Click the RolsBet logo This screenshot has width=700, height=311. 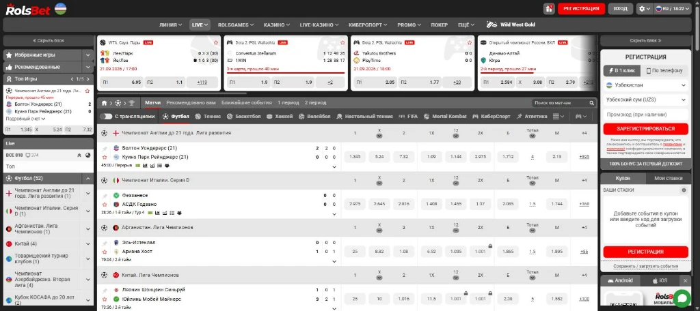pyautogui.click(x=28, y=9)
